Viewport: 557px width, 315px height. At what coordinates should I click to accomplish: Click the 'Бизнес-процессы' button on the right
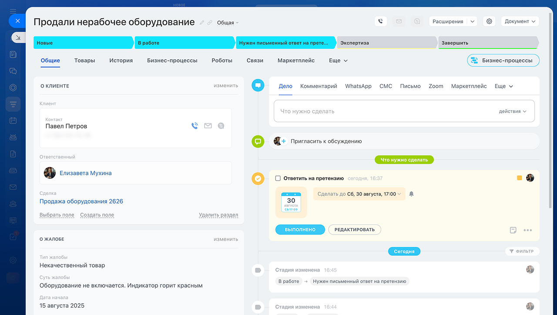[503, 60]
